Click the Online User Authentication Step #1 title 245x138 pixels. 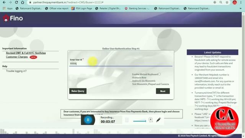121,49
